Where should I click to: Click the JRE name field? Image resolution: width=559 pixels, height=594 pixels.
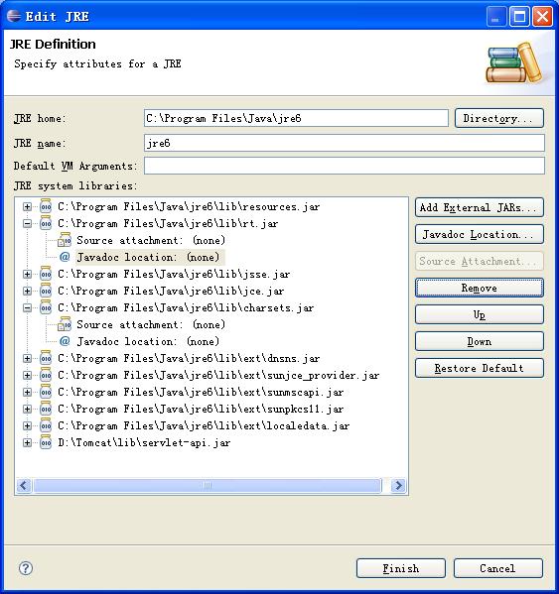point(345,143)
